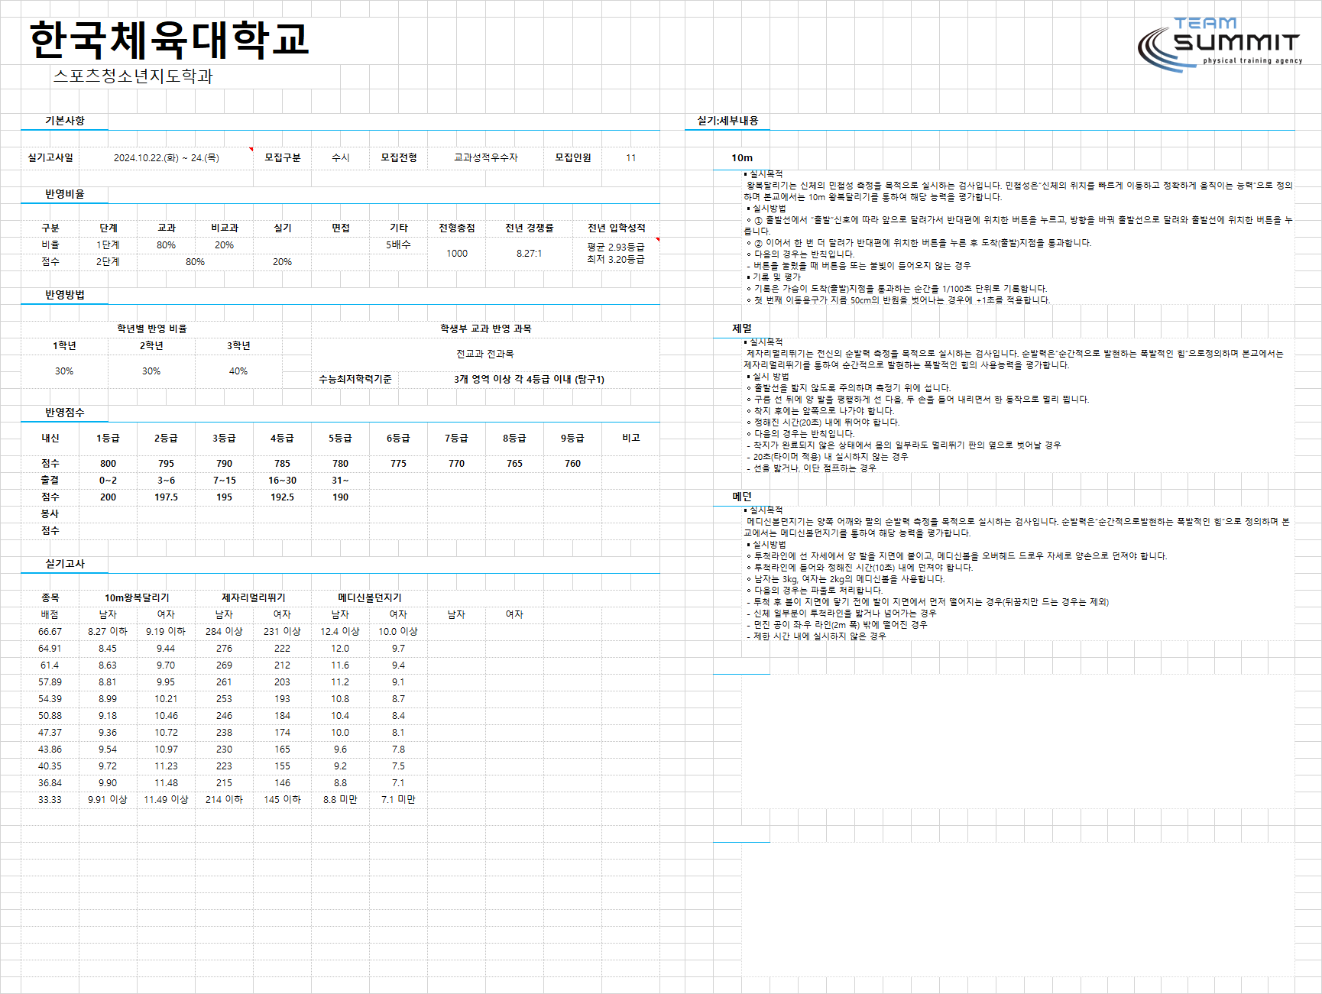Viewport: 1322px width, 994px height.
Task: Click the Team Summit logo
Action: click(x=1220, y=44)
